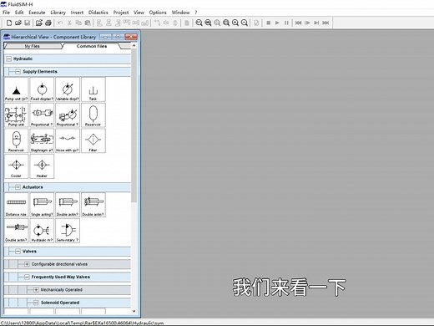Choose the Diaphragm accumulator symbol
The height and width of the screenshot is (326, 434).
point(42,140)
